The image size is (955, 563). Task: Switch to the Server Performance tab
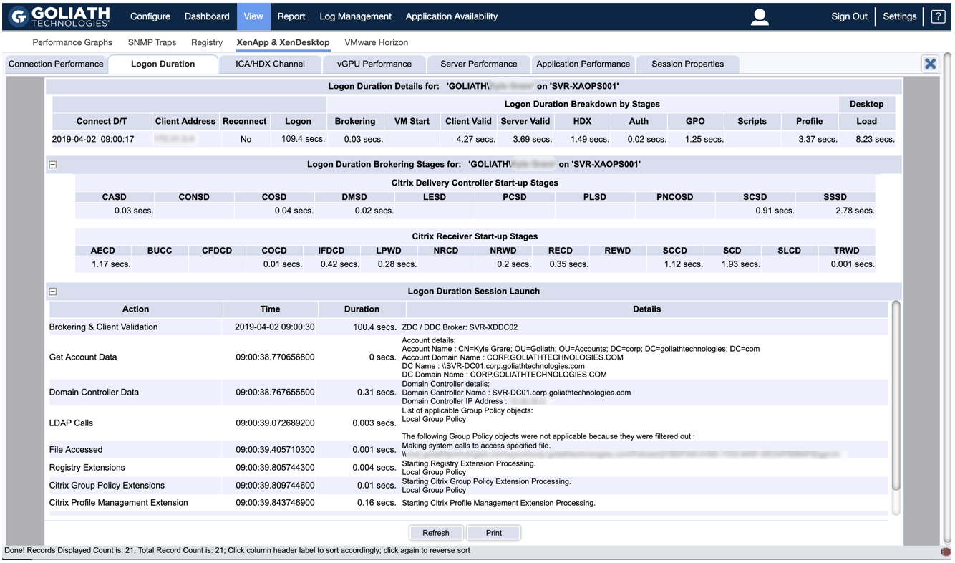click(x=478, y=63)
